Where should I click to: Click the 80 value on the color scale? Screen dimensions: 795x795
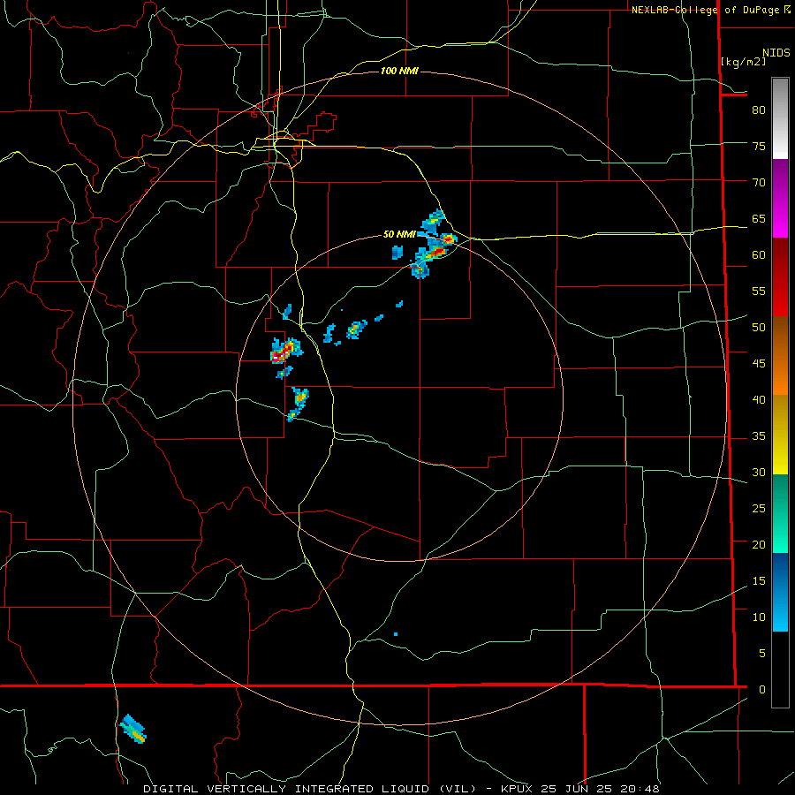click(759, 110)
